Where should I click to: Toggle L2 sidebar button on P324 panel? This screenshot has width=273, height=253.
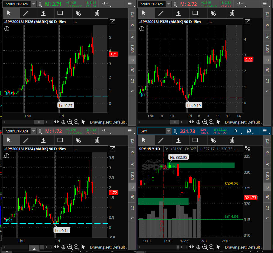[x=132, y=208]
